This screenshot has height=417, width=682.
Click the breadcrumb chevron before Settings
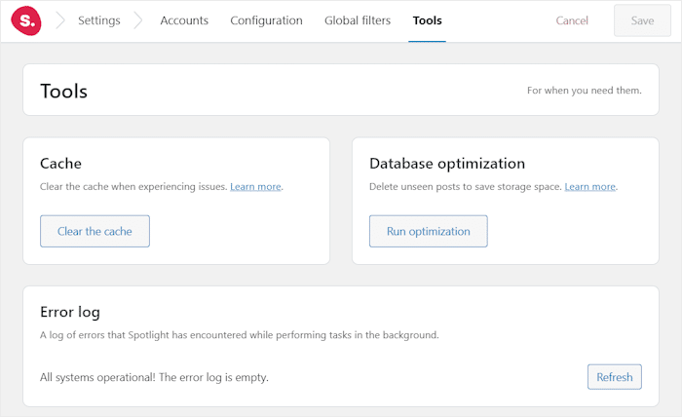coord(59,20)
